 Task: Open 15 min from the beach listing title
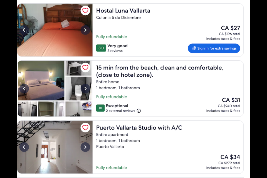click(x=160, y=71)
